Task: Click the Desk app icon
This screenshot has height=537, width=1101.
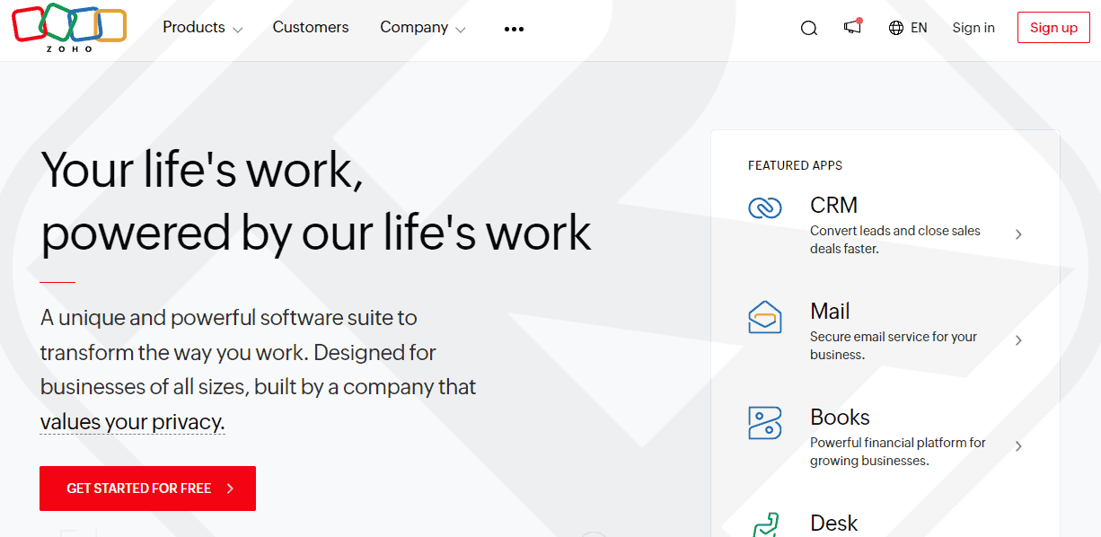Action: pos(765,524)
